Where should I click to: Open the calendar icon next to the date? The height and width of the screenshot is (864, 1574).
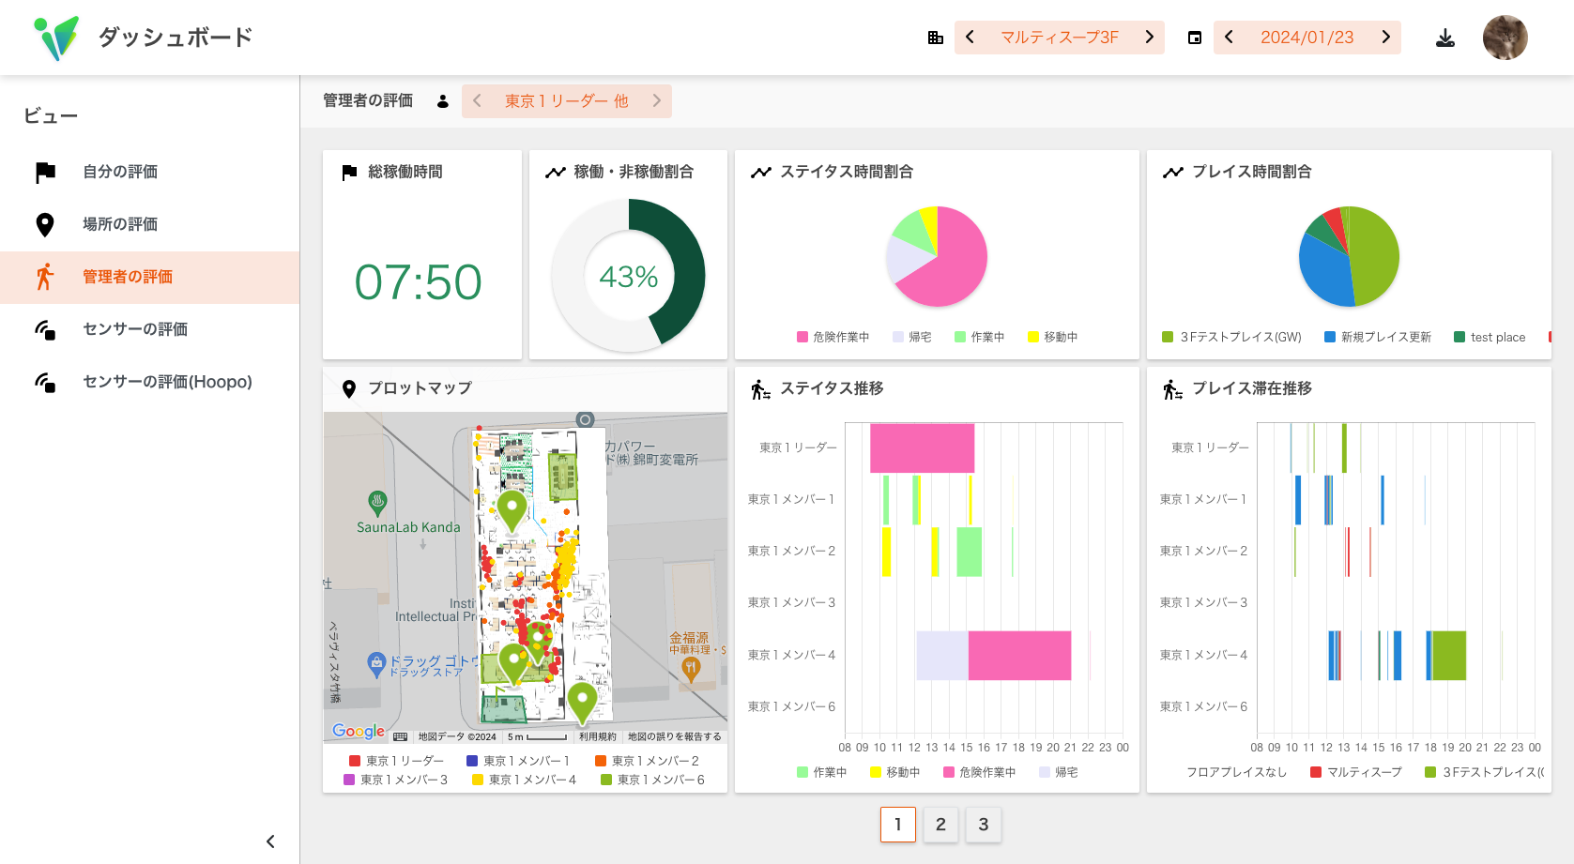click(1194, 37)
